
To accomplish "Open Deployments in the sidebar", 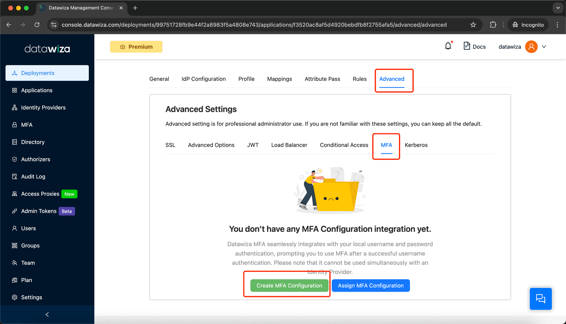I will (x=47, y=73).
